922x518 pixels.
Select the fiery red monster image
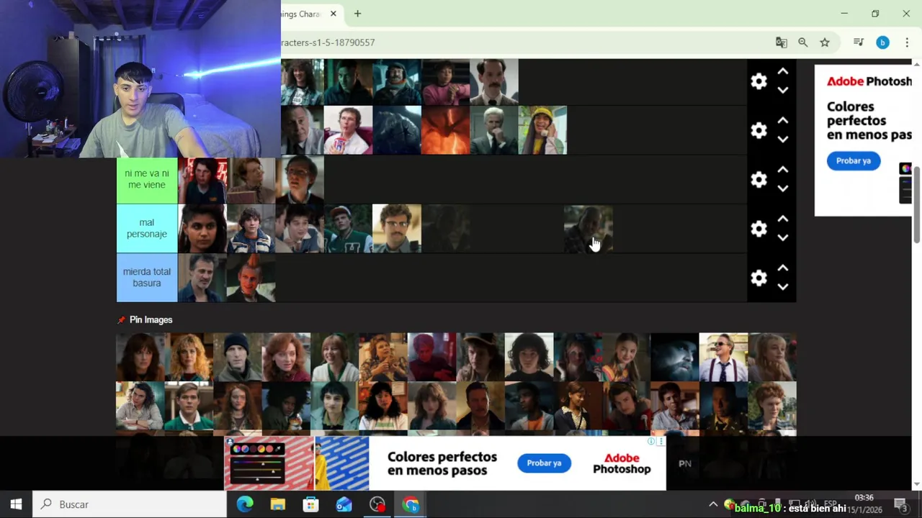(x=445, y=130)
